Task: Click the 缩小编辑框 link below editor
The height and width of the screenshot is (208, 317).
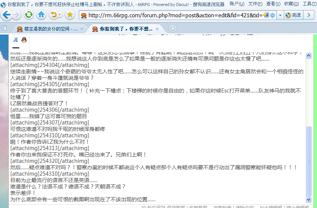Action: point(298,207)
